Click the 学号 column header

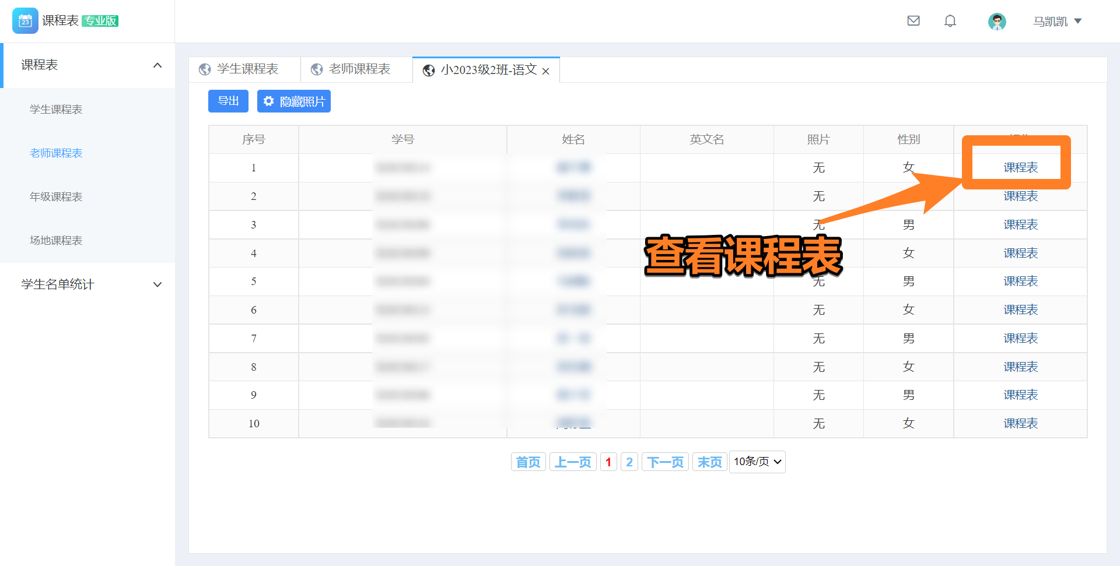click(x=402, y=140)
